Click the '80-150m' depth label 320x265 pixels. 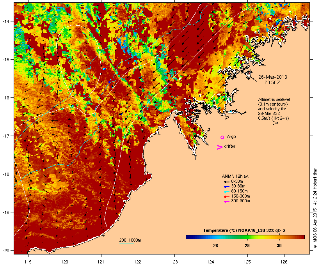(239, 191)
